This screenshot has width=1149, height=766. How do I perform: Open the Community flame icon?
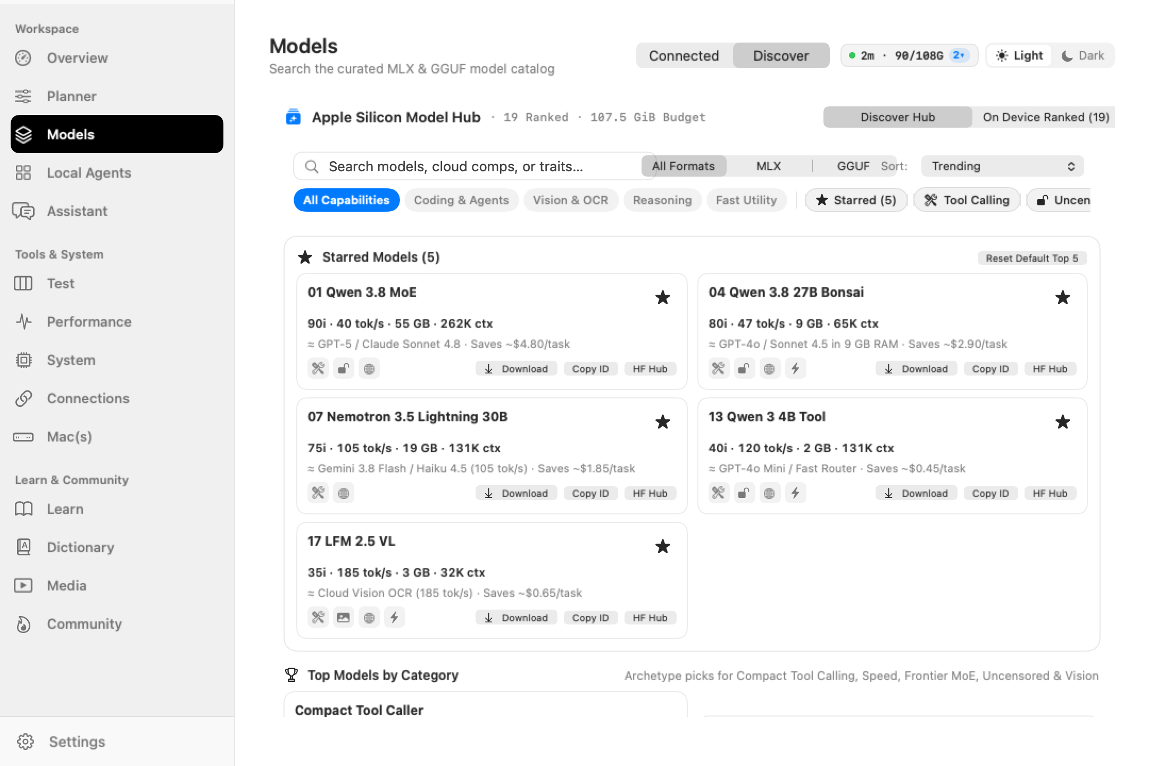click(23, 624)
